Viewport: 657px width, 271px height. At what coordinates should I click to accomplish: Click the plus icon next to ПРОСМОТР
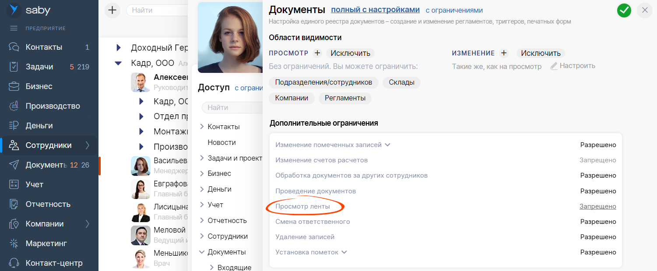(317, 53)
